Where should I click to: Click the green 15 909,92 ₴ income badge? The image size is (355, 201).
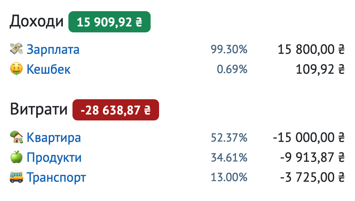109,22
